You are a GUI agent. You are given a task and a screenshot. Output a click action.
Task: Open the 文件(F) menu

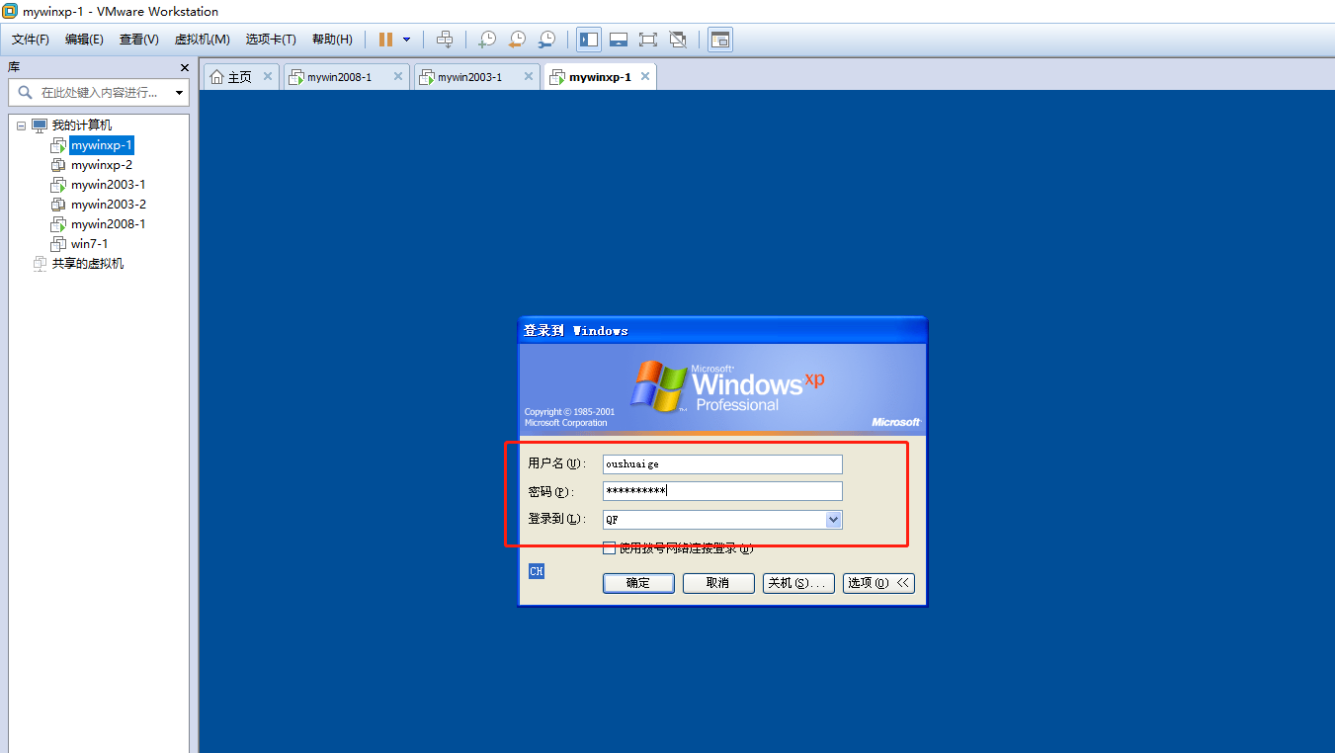pyautogui.click(x=31, y=40)
